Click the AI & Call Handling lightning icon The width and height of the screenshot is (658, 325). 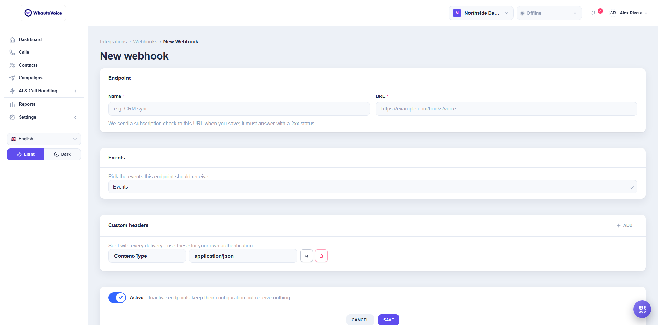tap(12, 91)
